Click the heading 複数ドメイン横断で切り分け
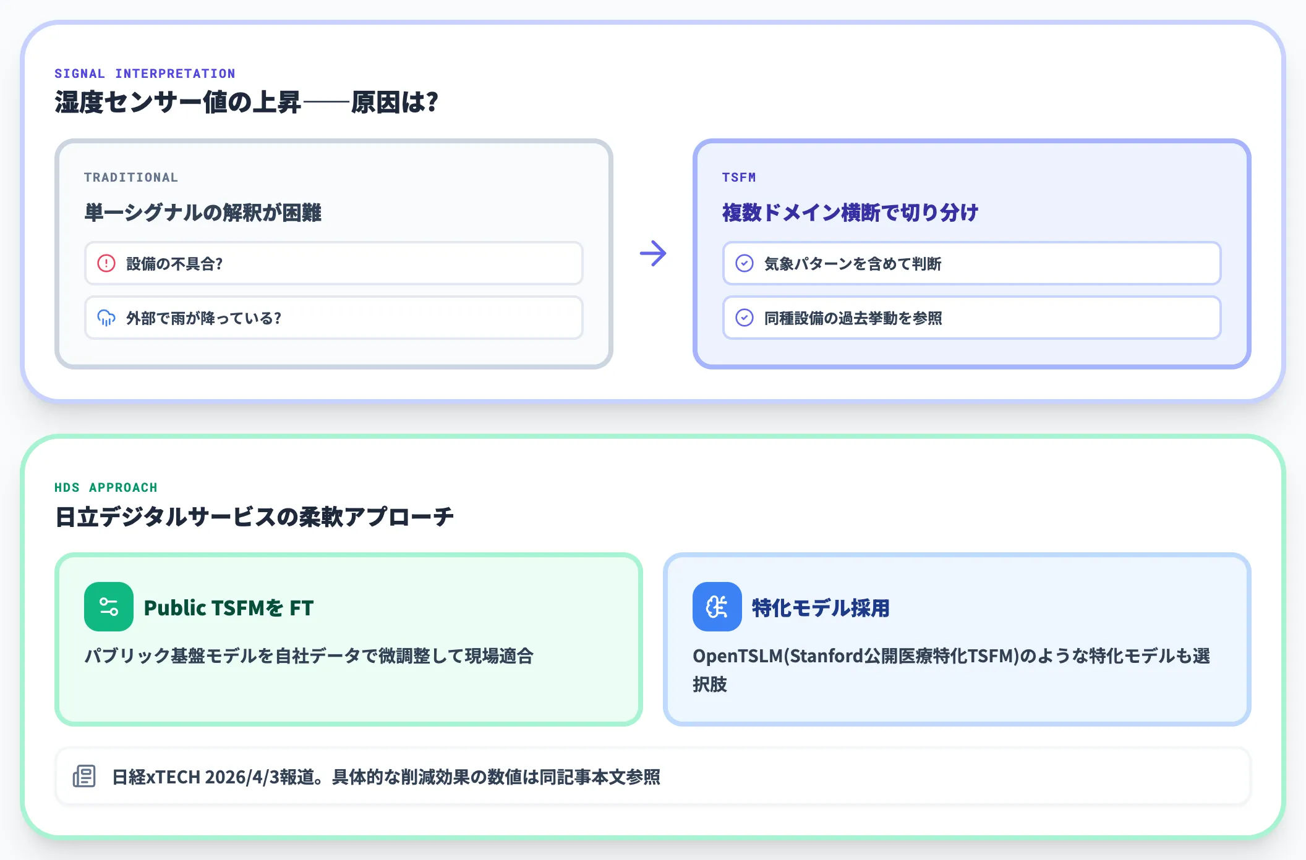Image resolution: width=1306 pixels, height=860 pixels. click(850, 213)
